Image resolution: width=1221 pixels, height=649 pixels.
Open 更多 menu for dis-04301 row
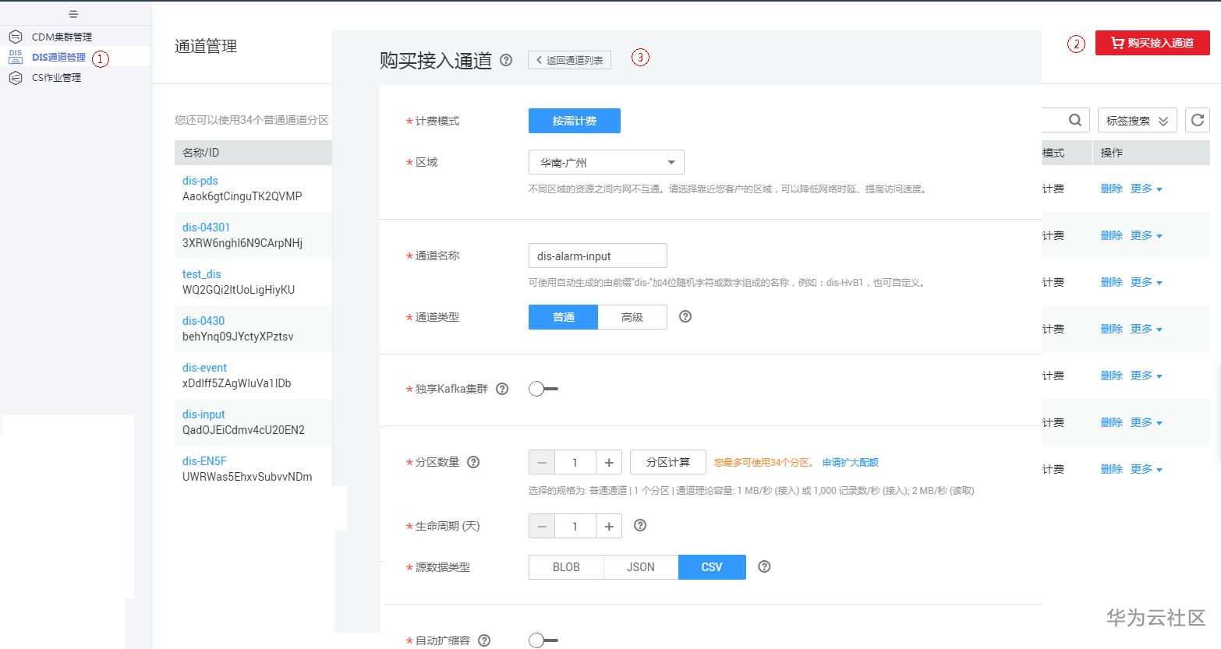pyautogui.click(x=1146, y=235)
